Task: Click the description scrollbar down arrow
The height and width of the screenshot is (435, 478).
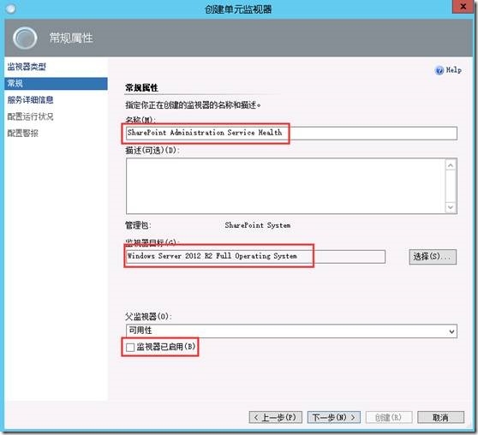Action: (451, 207)
